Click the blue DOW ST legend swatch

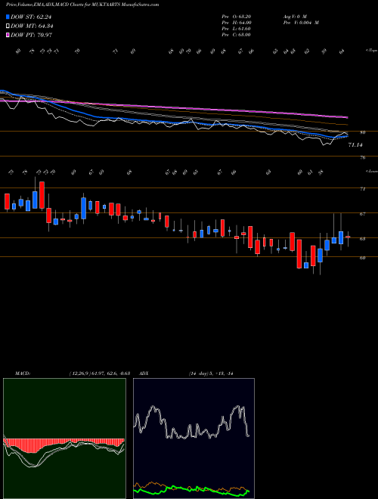click(x=8, y=17)
